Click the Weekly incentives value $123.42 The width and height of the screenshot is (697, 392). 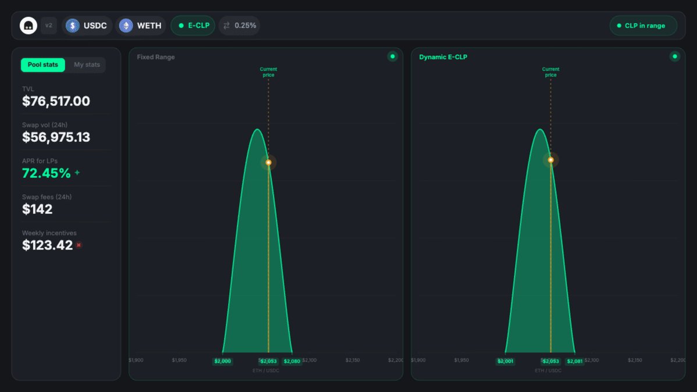47,245
